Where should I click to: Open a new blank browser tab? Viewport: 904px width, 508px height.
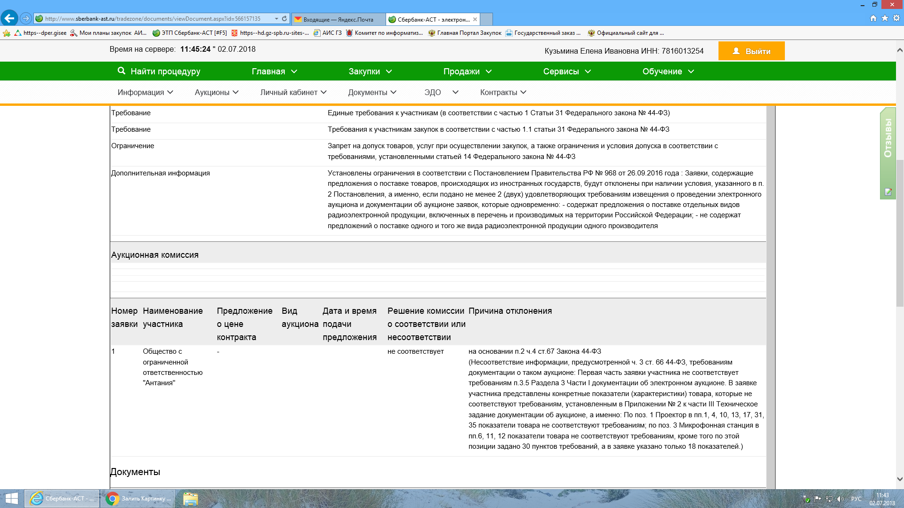[x=487, y=19]
